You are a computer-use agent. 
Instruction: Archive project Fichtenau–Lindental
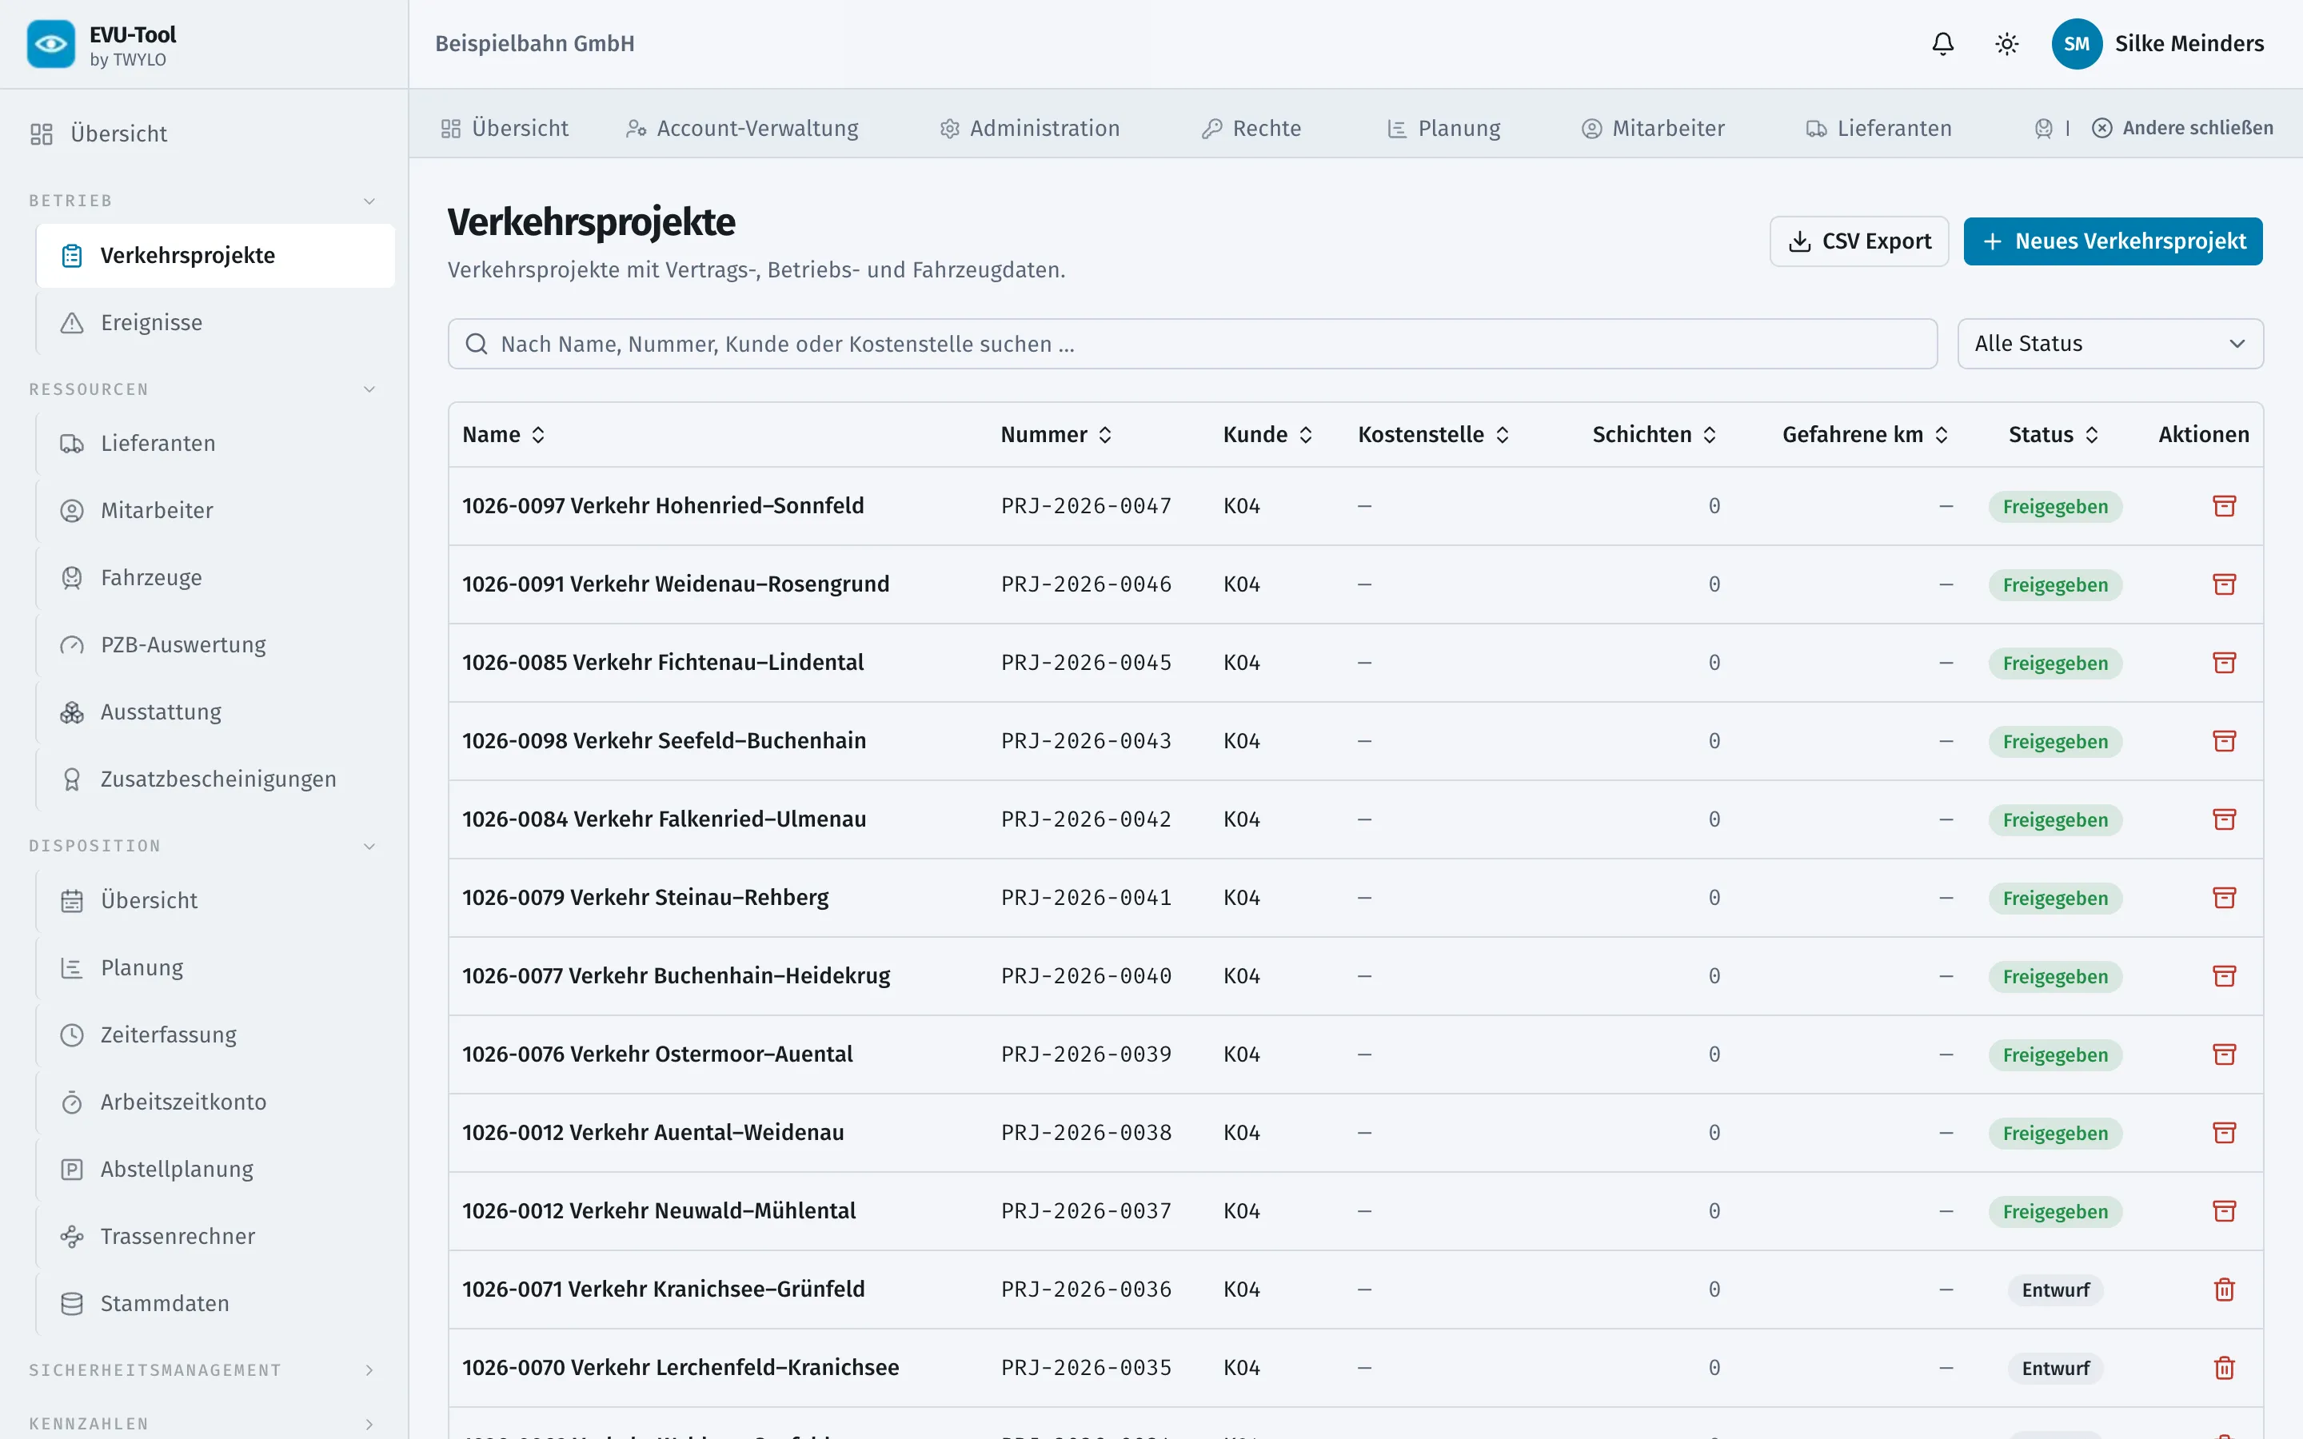2224,663
